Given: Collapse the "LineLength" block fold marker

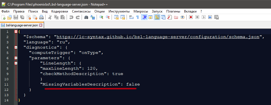Looking at the screenshot, I should (16, 63).
